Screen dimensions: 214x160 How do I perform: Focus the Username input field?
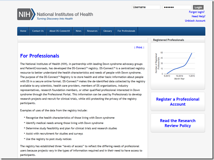click(x=146, y=7)
